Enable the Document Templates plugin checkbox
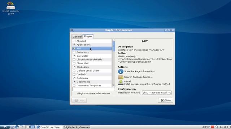Screen dimensions: 231x129 (74, 86)
